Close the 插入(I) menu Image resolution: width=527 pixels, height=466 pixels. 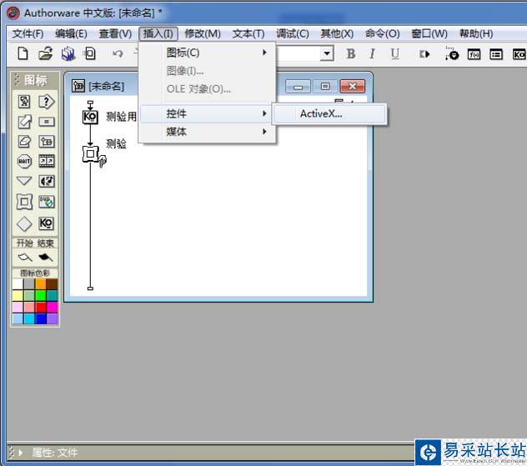click(x=158, y=34)
